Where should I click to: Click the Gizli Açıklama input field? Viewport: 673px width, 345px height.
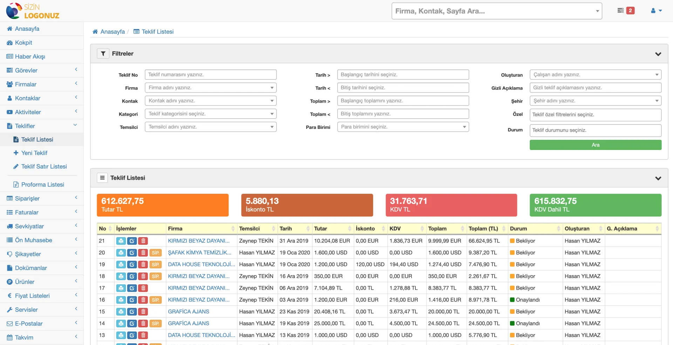596,88
